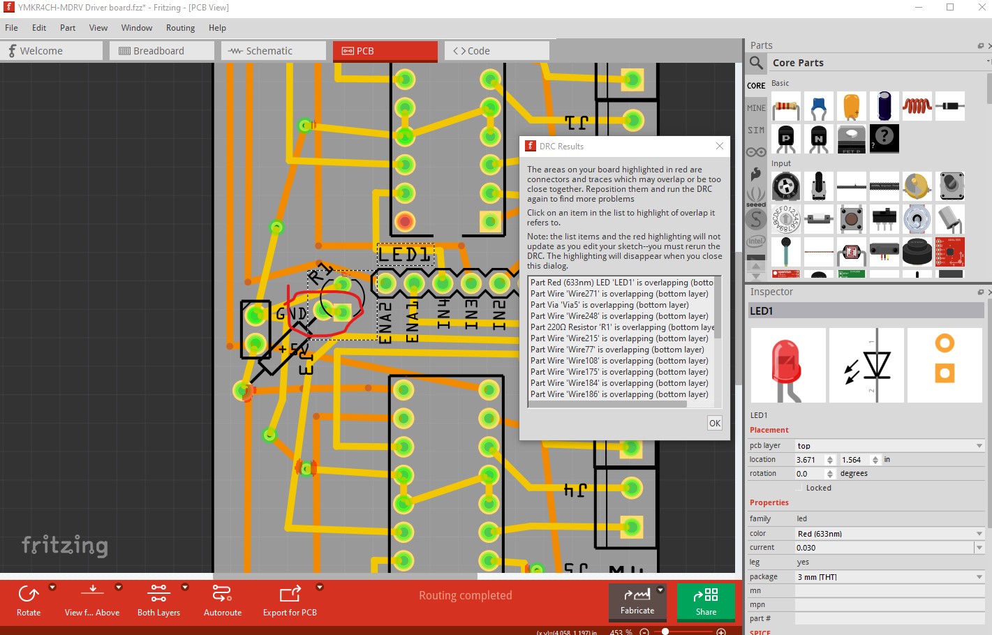
Task: Pick the resistor part in Core Parts
Action: click(x=786, y=107)
